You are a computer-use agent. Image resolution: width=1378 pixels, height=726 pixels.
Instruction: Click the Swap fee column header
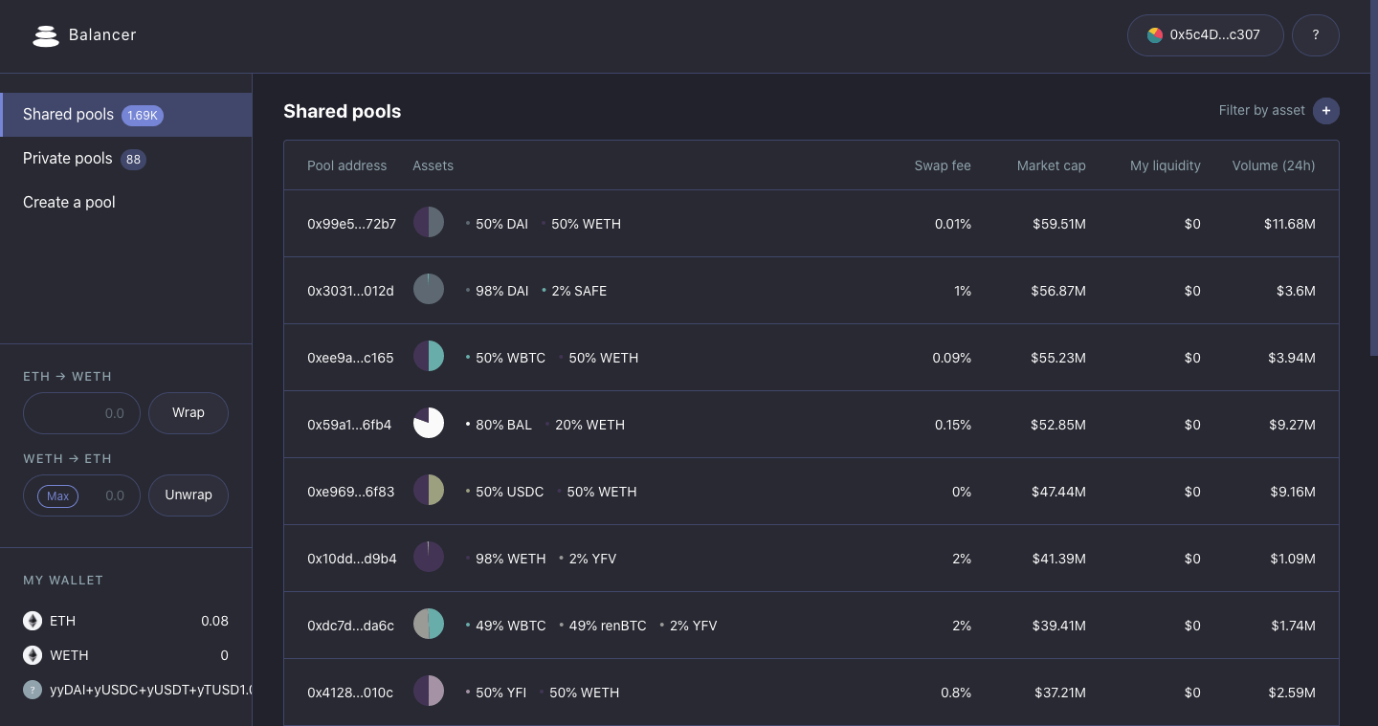click(x=943, y=165)
